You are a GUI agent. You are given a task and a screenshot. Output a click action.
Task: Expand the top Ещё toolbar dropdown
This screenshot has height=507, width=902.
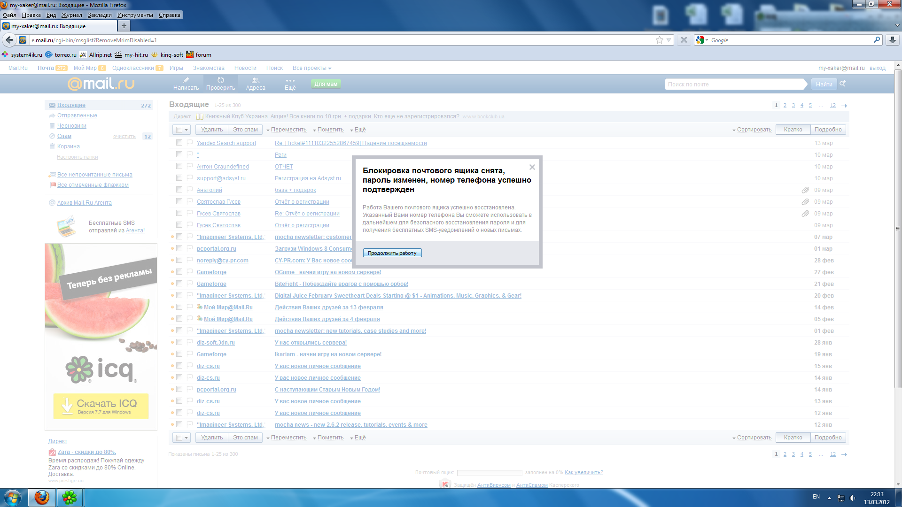pyautogui.click(x=358, y=130)
